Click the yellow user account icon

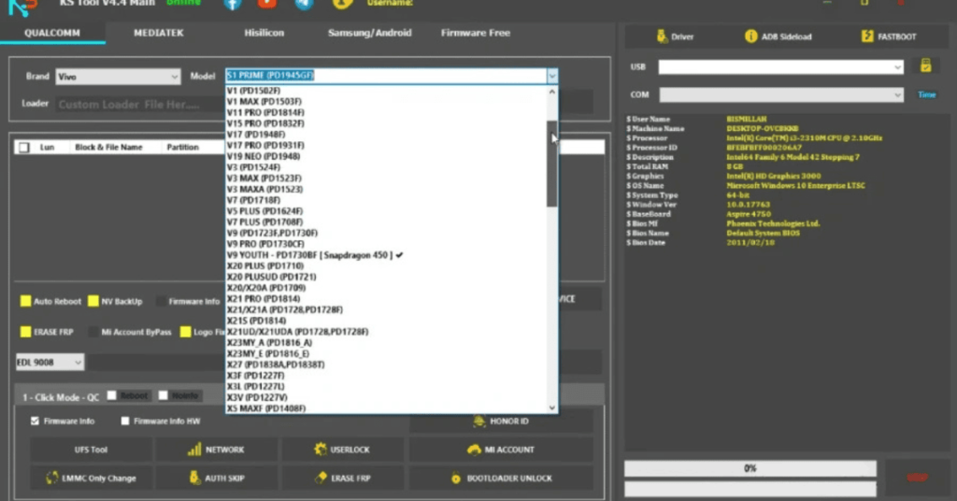coord(342,5)
